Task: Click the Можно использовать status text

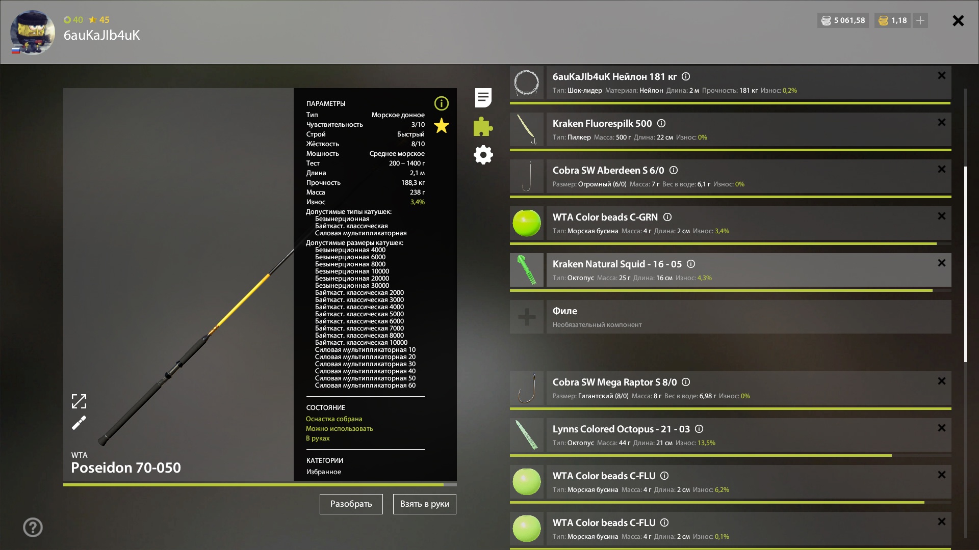Action: (x=340, y=428)
